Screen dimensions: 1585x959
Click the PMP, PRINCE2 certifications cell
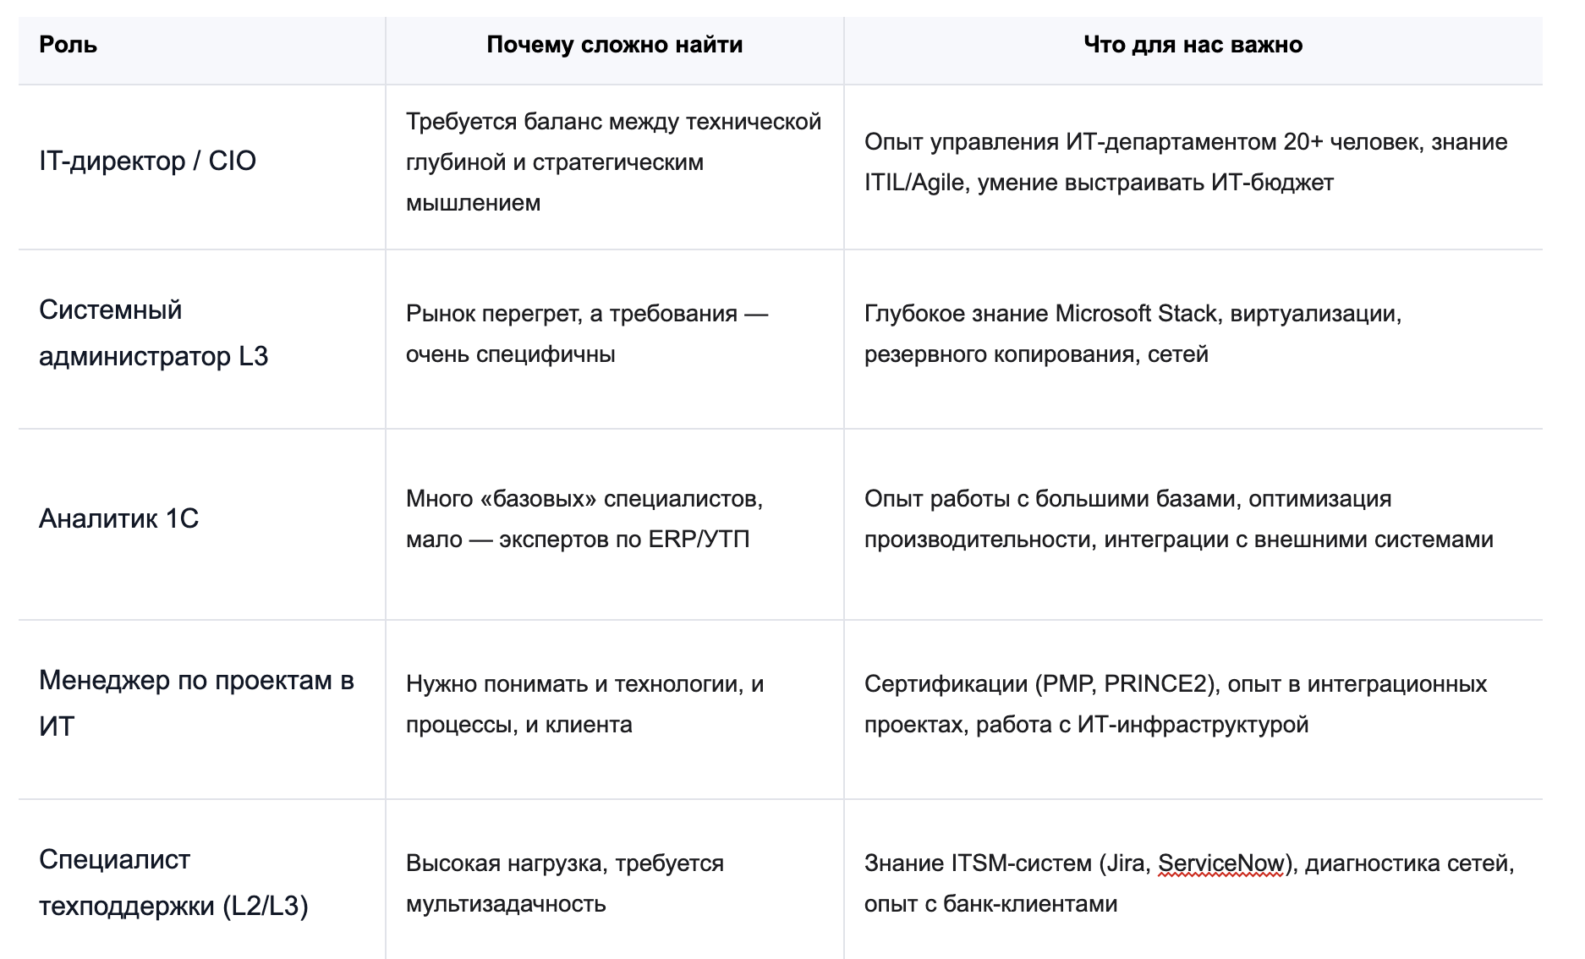point(1176,704)
